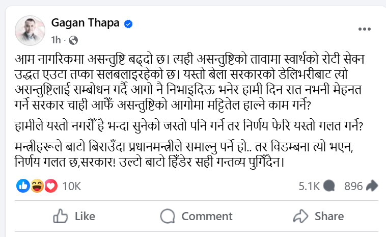Click the Gagan Thapa name link
The width and height of the screenshot is (386, 237).
pyautogui.click(x=86, y=23)
